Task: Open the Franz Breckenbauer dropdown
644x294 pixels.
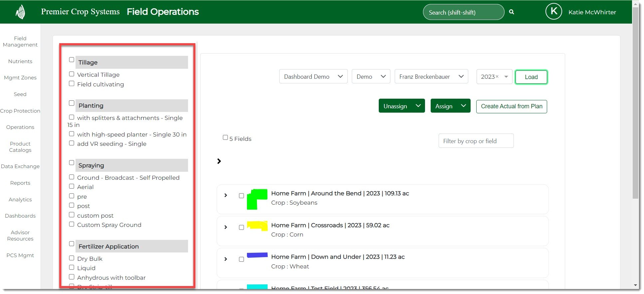Action: (x=431, y=76)
